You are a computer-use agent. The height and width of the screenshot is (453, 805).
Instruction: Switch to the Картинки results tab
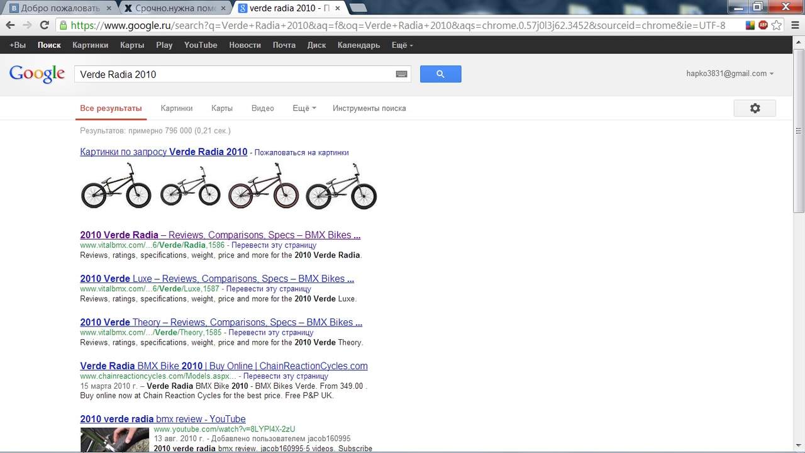point(177,108)
